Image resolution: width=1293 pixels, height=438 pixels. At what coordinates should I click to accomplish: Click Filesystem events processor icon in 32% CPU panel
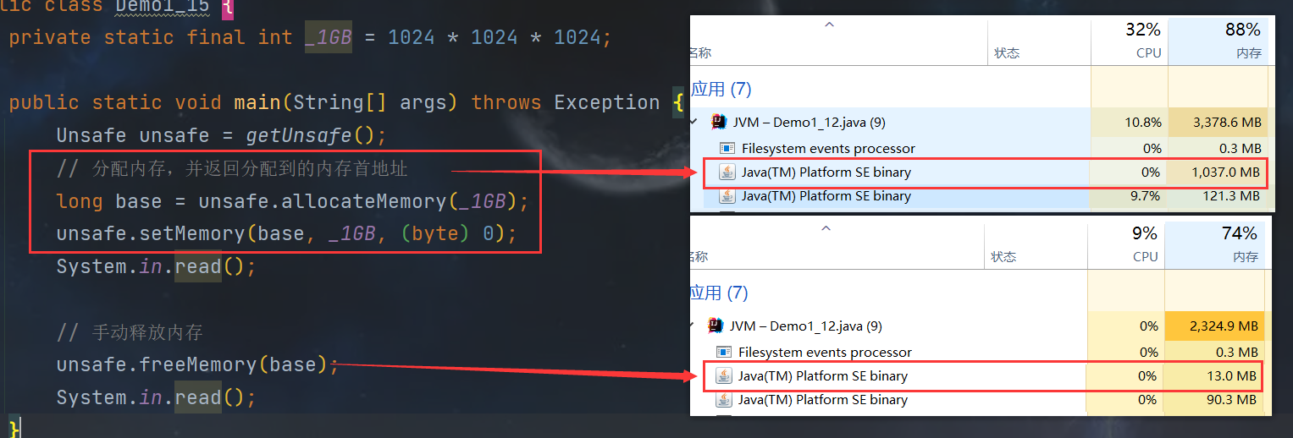point(726,149)
